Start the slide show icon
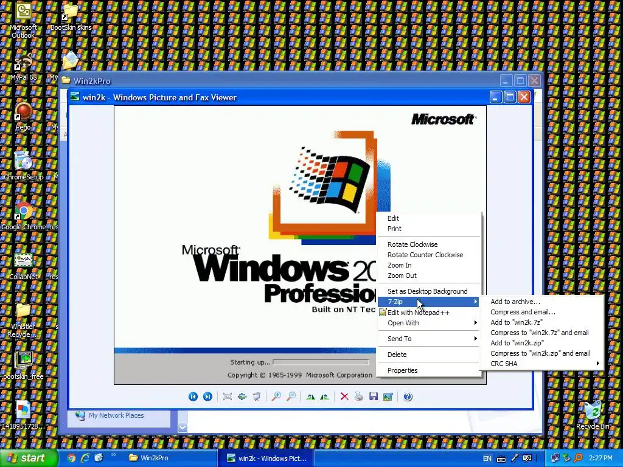623x467 pixels. coord(257,396)
